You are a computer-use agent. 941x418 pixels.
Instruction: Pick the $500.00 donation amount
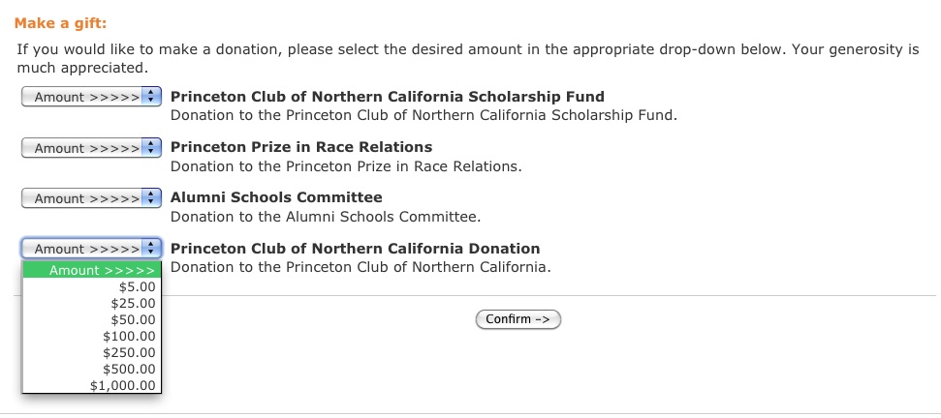click(x=92, y=369)
